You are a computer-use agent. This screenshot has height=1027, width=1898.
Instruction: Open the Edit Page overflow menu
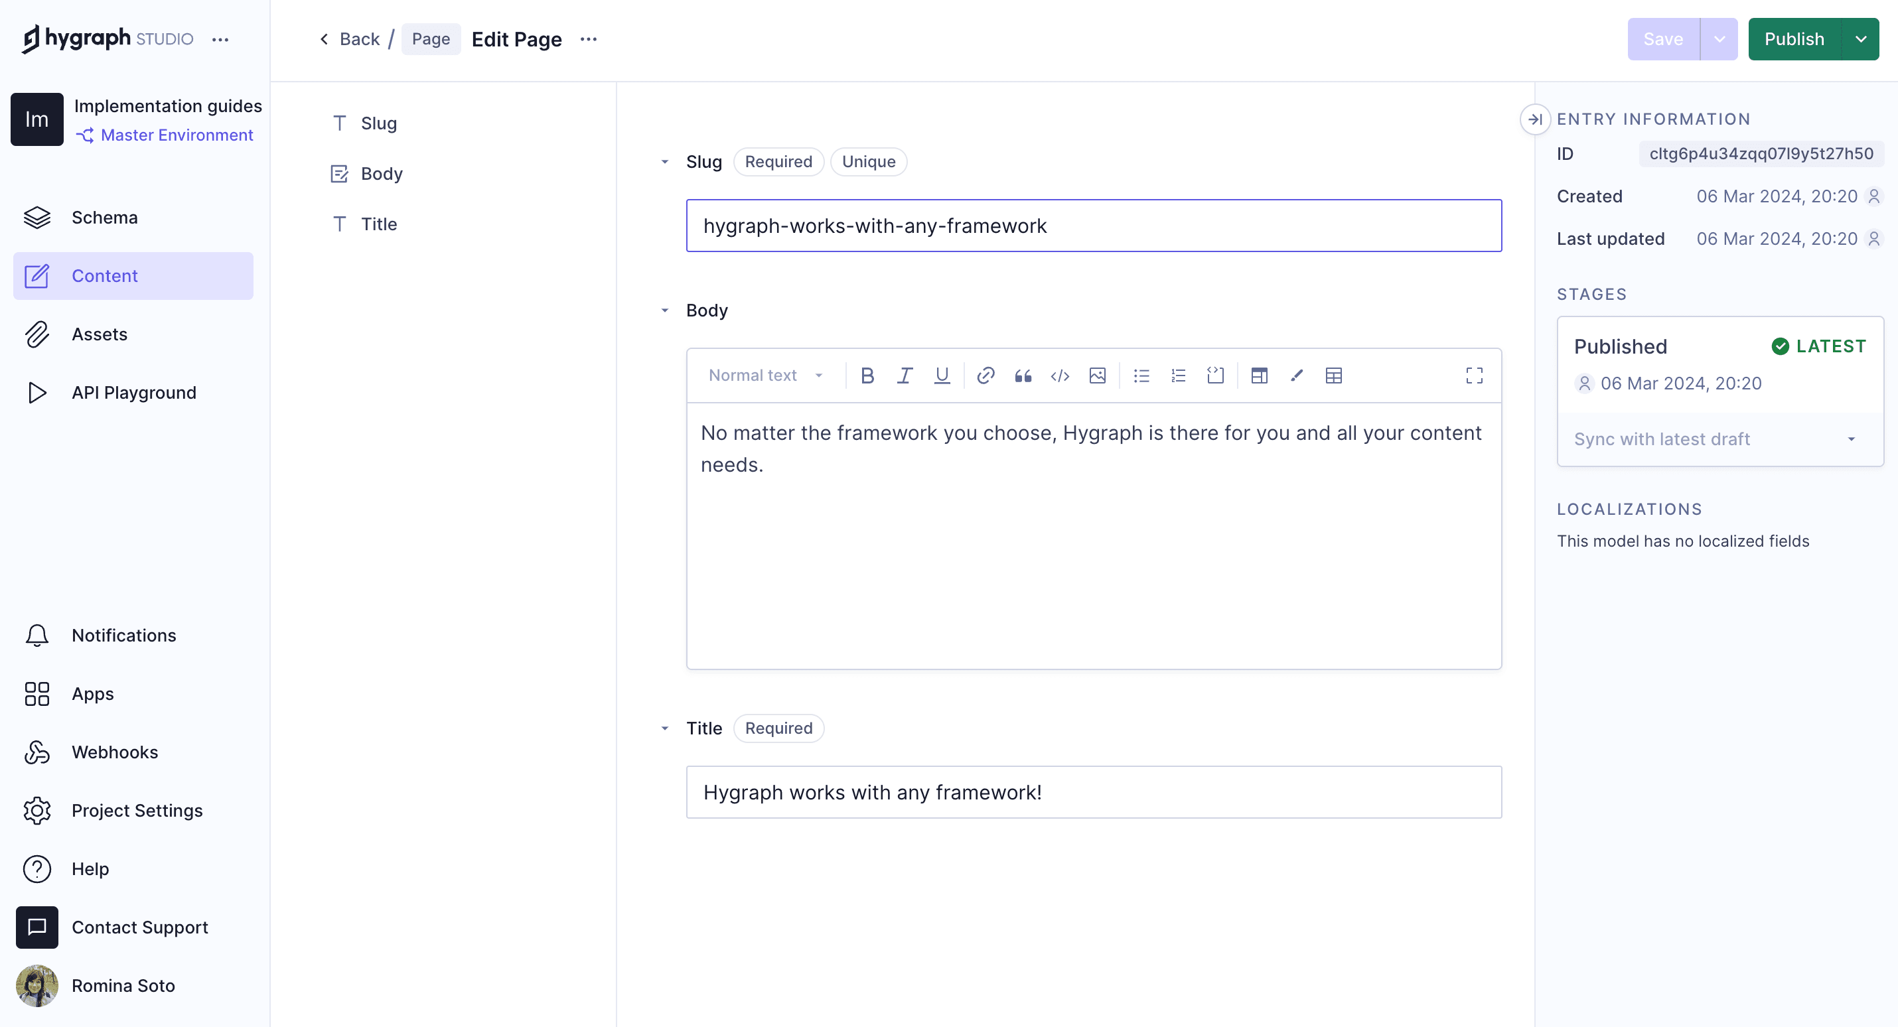[x=589, y=39]
